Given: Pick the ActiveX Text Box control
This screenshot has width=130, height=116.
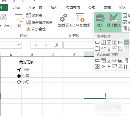Looking at the screenshot, I should click(121, 61).
